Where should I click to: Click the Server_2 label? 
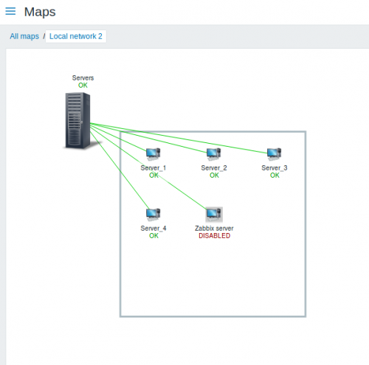pos(214,168)
